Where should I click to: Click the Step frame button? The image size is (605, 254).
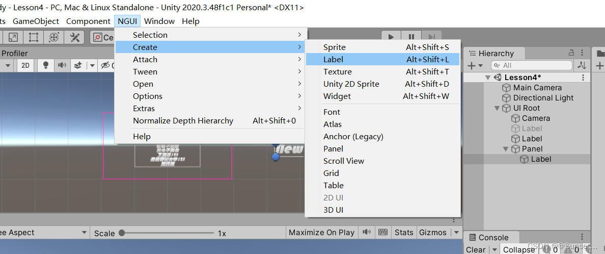pos(431,37)
